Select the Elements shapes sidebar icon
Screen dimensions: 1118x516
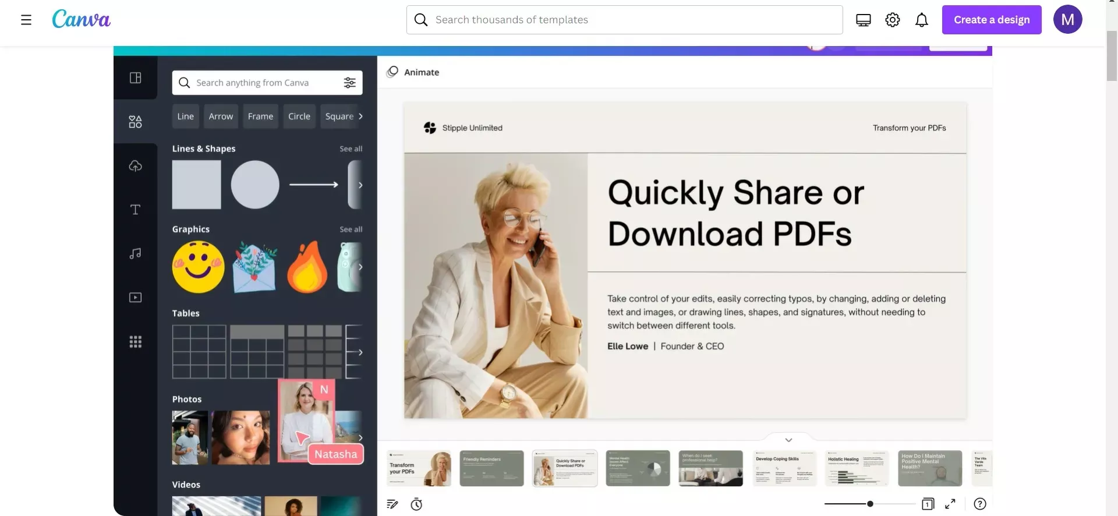tap(135, 122)
